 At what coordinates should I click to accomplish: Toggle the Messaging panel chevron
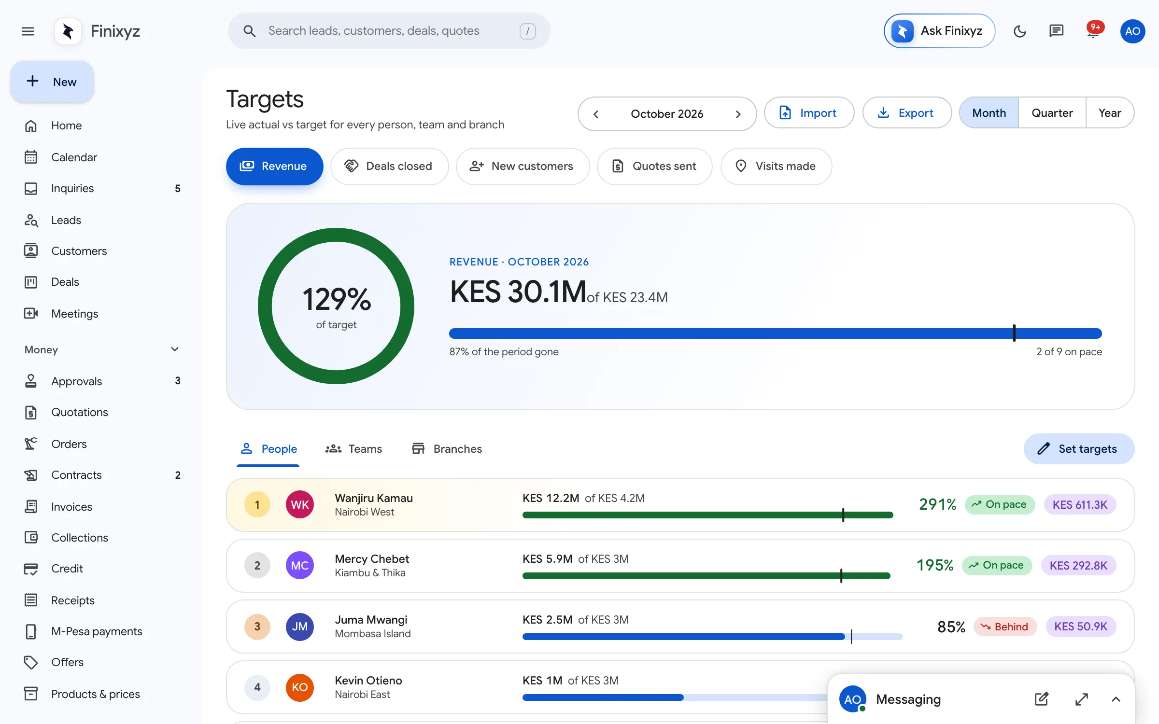pos(1116,699)
